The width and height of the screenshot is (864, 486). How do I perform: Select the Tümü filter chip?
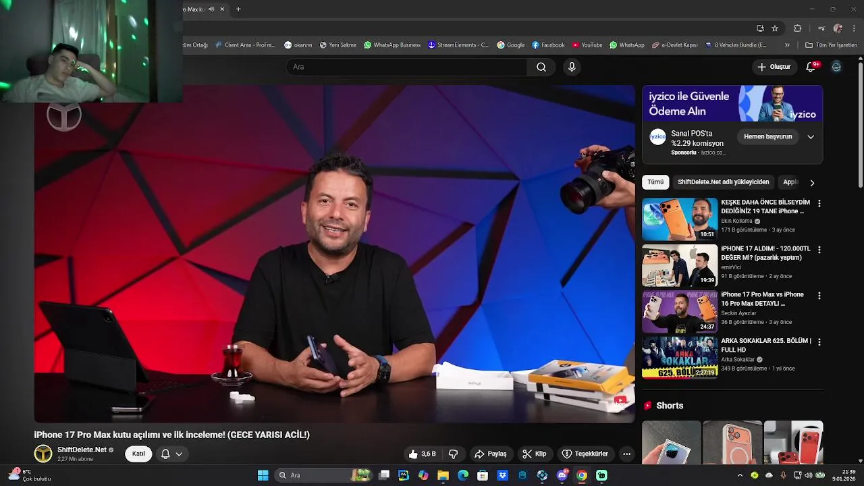coord(655,182)
